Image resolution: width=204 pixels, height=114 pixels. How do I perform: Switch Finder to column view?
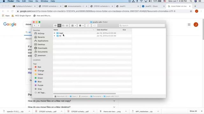(63, 26)
